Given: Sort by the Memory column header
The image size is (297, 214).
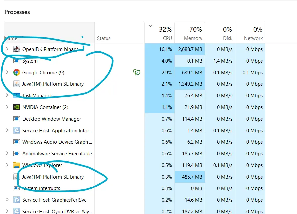Looking at the screenshot, I should [190, 33].
